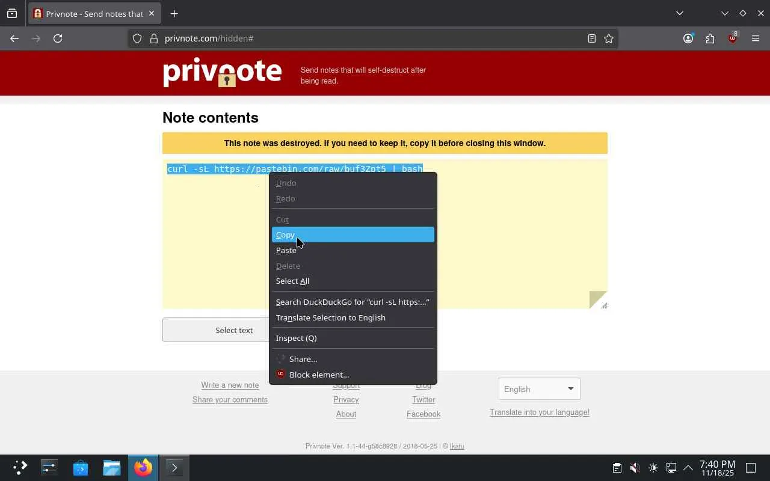Launch Discover software center from taskbar

click(x=81, y=467)
